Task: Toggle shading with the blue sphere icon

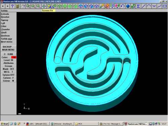Action: (128, 6)
